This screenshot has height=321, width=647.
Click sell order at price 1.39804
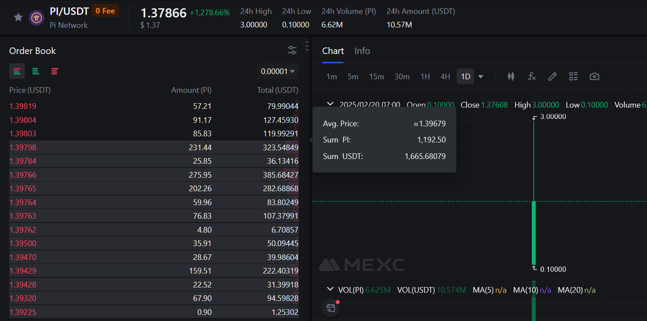point(154,120)
